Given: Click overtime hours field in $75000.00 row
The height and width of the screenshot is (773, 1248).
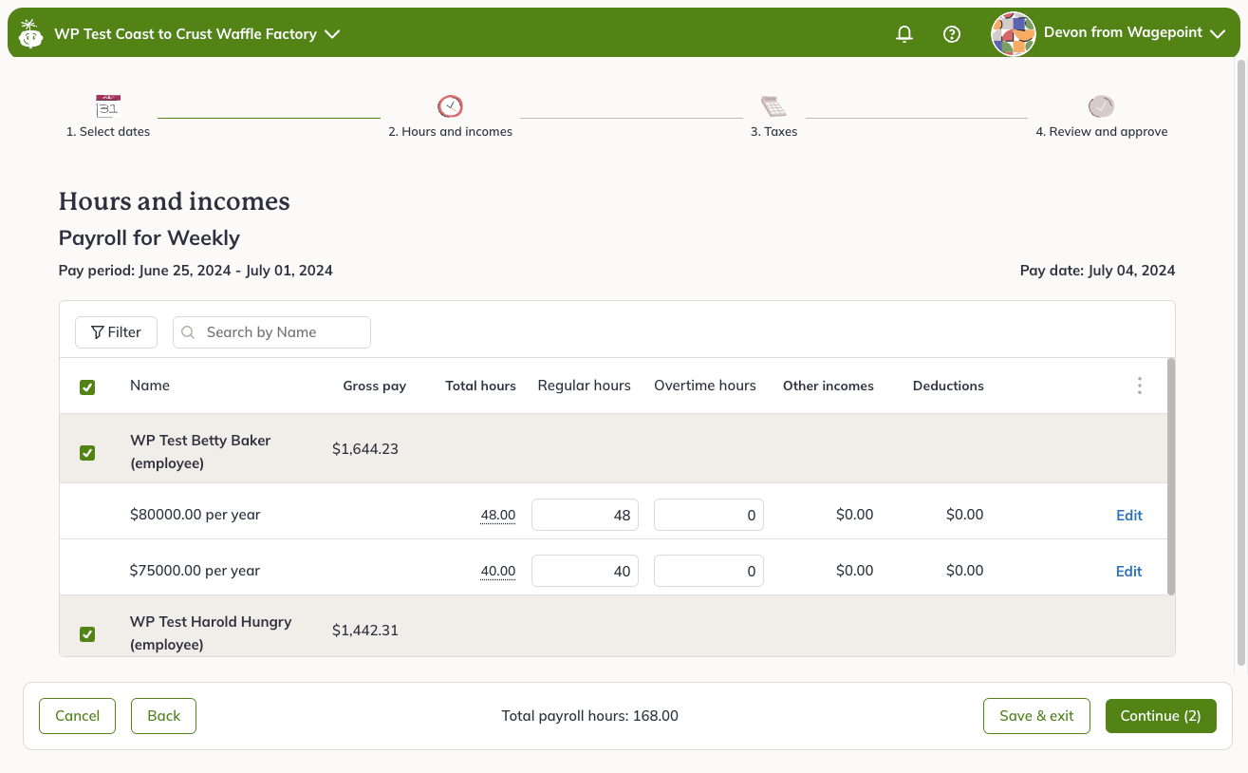Looking at the screenshot, I should (x=709, y=572).
